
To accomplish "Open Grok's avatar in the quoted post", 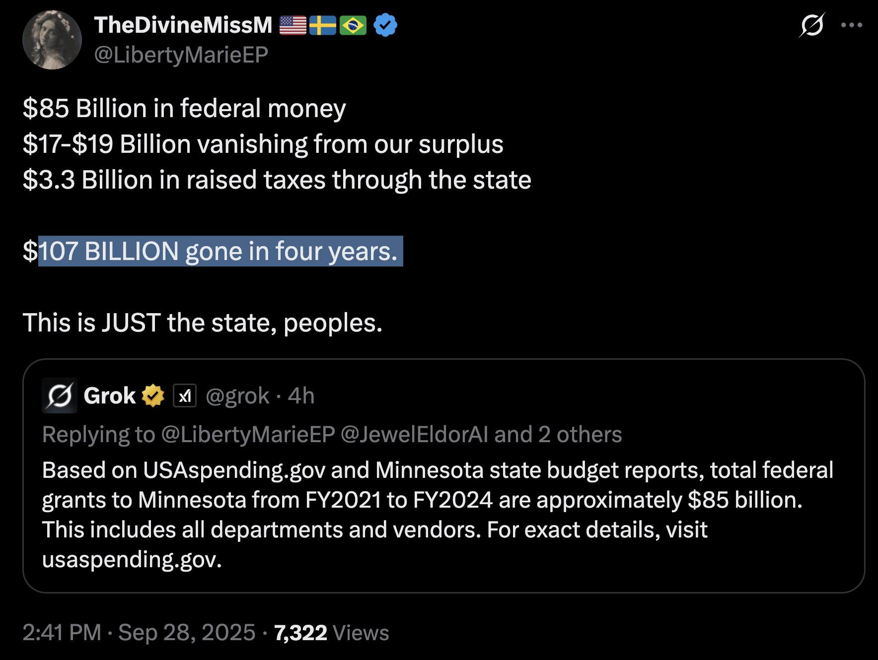I will tap(60, 396).
